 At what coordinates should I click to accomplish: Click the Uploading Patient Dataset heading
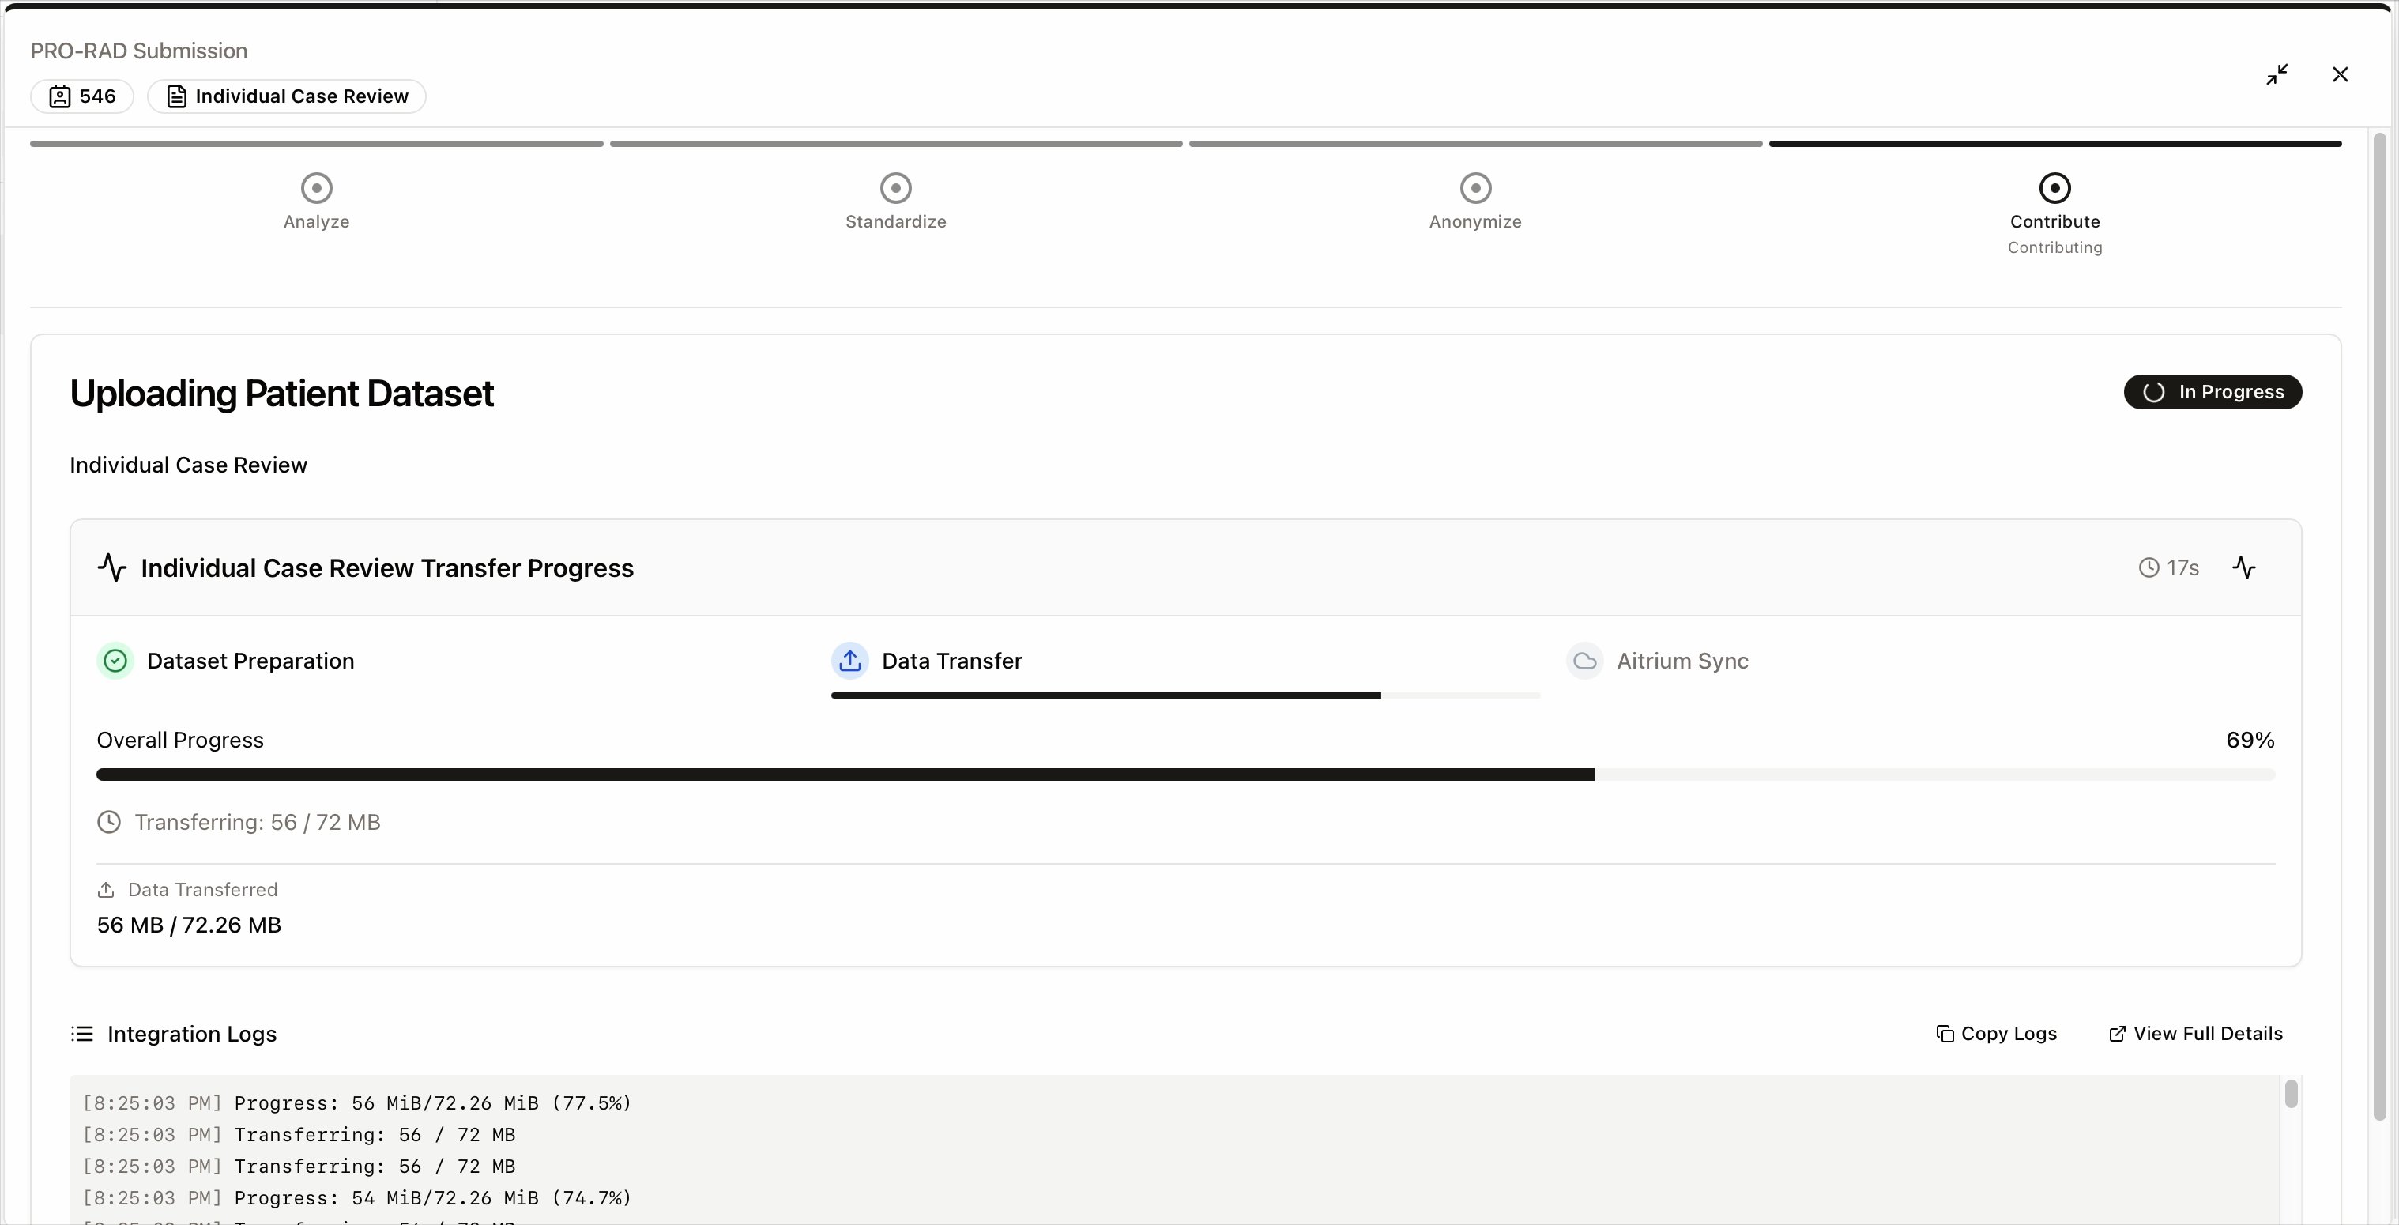coord(281,394)
